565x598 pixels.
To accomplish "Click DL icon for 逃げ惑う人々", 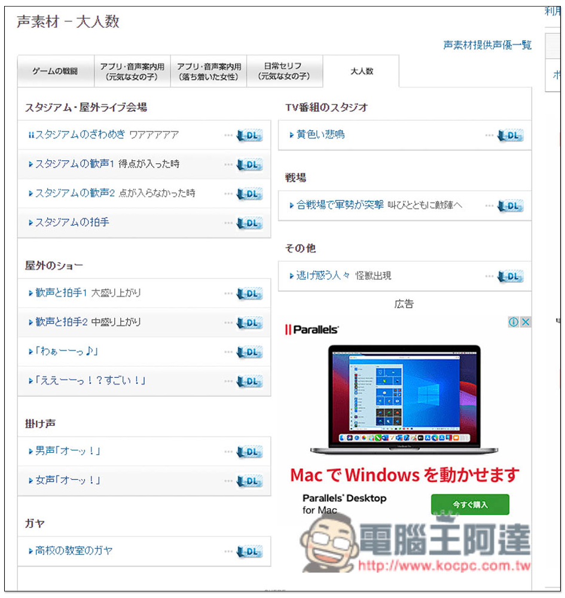I will click(x=511, y=276).
